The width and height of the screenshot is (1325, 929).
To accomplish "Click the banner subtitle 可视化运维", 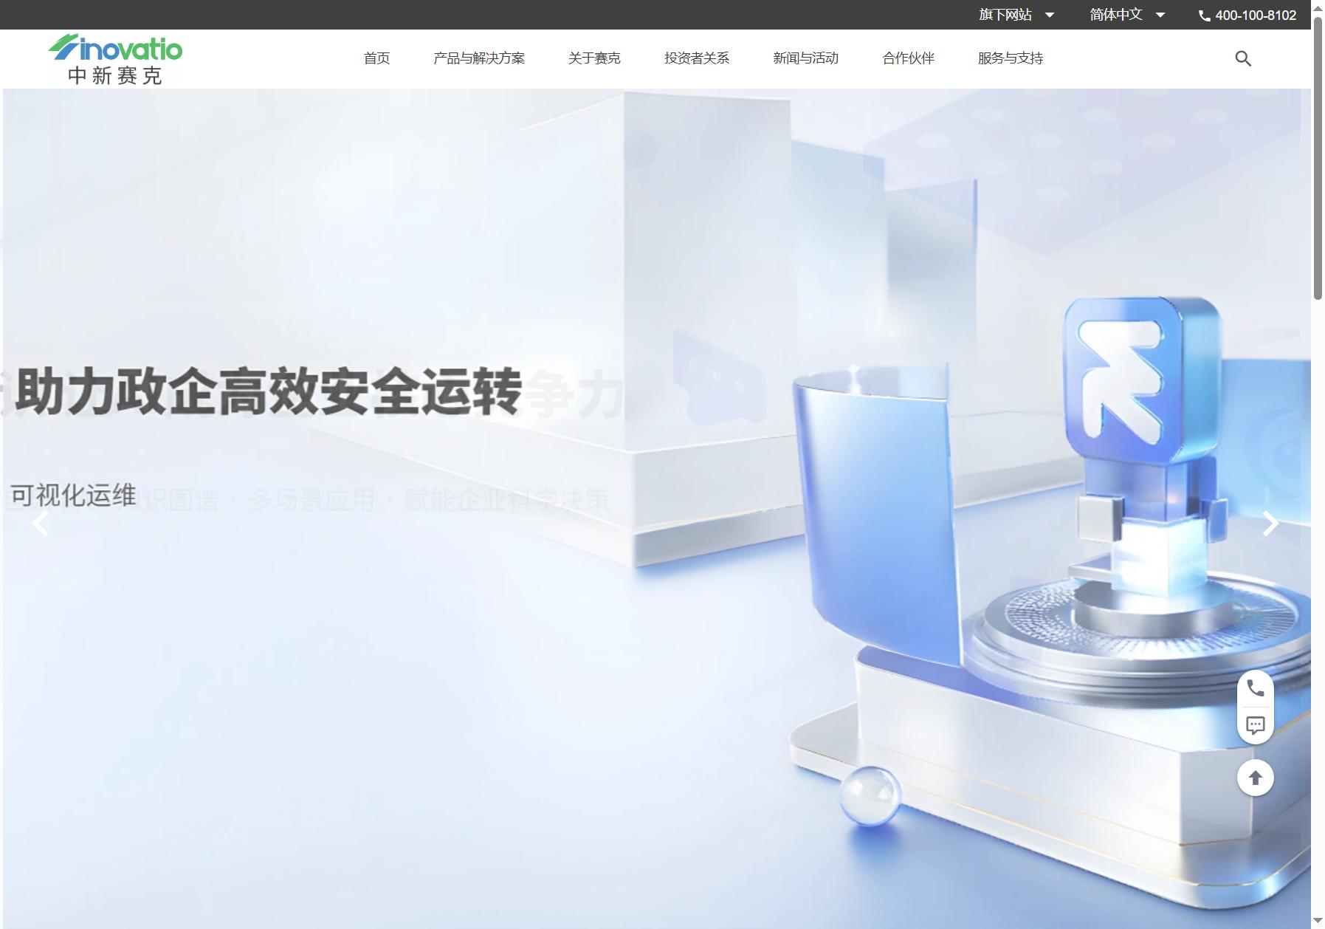I will click(73, 496).
